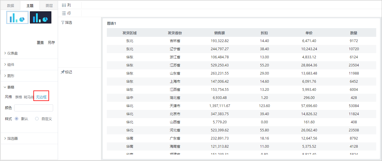Click the 覆盖 button
The height and width of the screenshot is (161, 382).
(x=40, y=43)
